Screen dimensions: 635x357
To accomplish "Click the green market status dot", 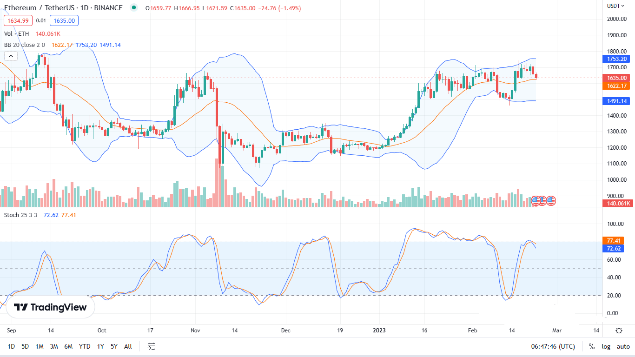I will click(134, 8).
